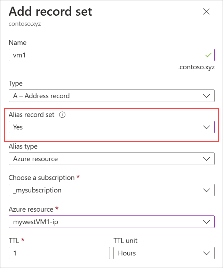Click the chevron arrow of the Type field
Viewport: 223px width, 268px height.
[206, 96]
